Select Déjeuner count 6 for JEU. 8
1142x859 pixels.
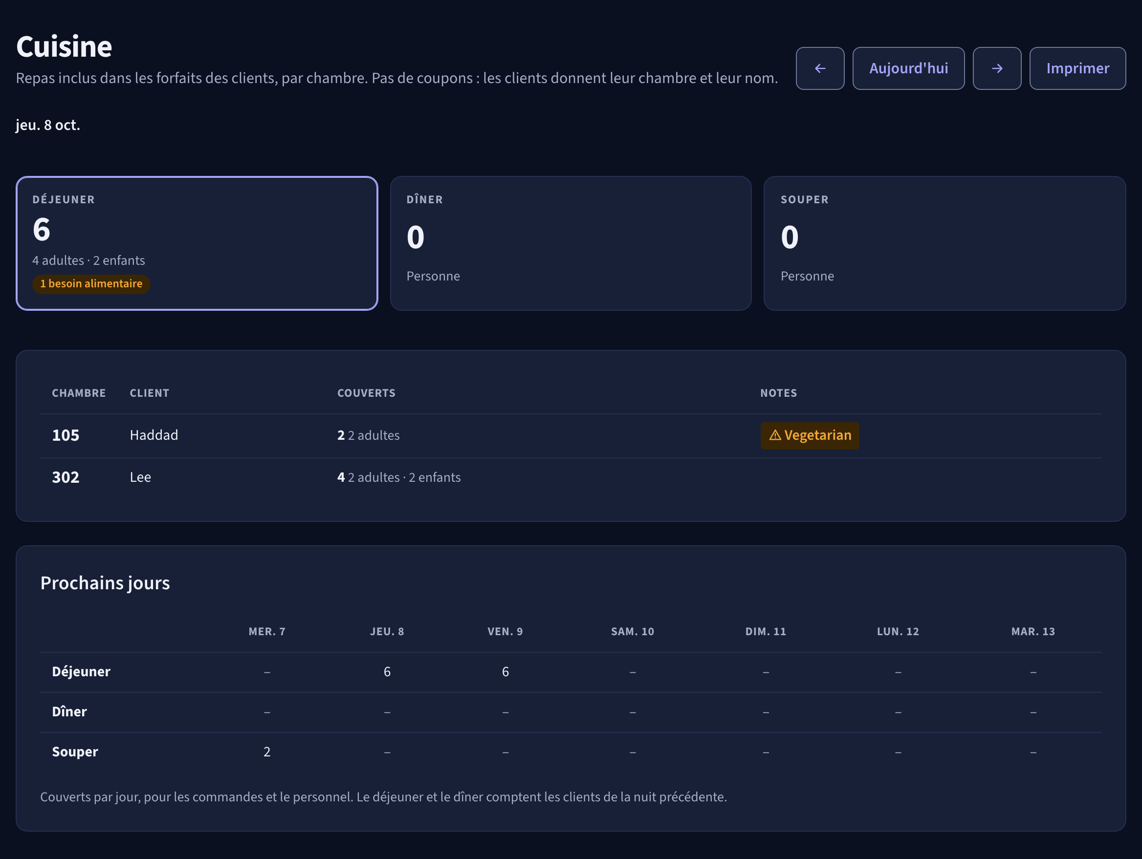387,672
